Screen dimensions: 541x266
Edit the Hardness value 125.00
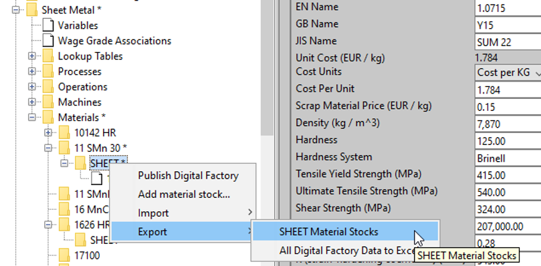508,141
